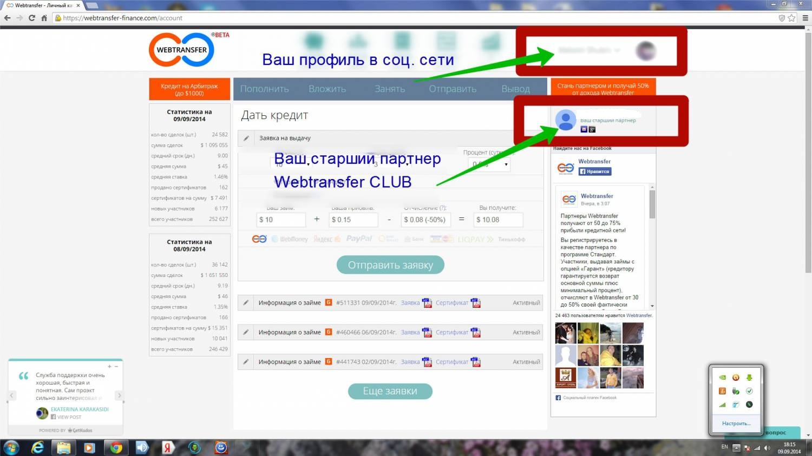The width and height of the screenshot is (812, 456).
Task: Show previous testimonial with left arrow
Action: pos(11,395)
